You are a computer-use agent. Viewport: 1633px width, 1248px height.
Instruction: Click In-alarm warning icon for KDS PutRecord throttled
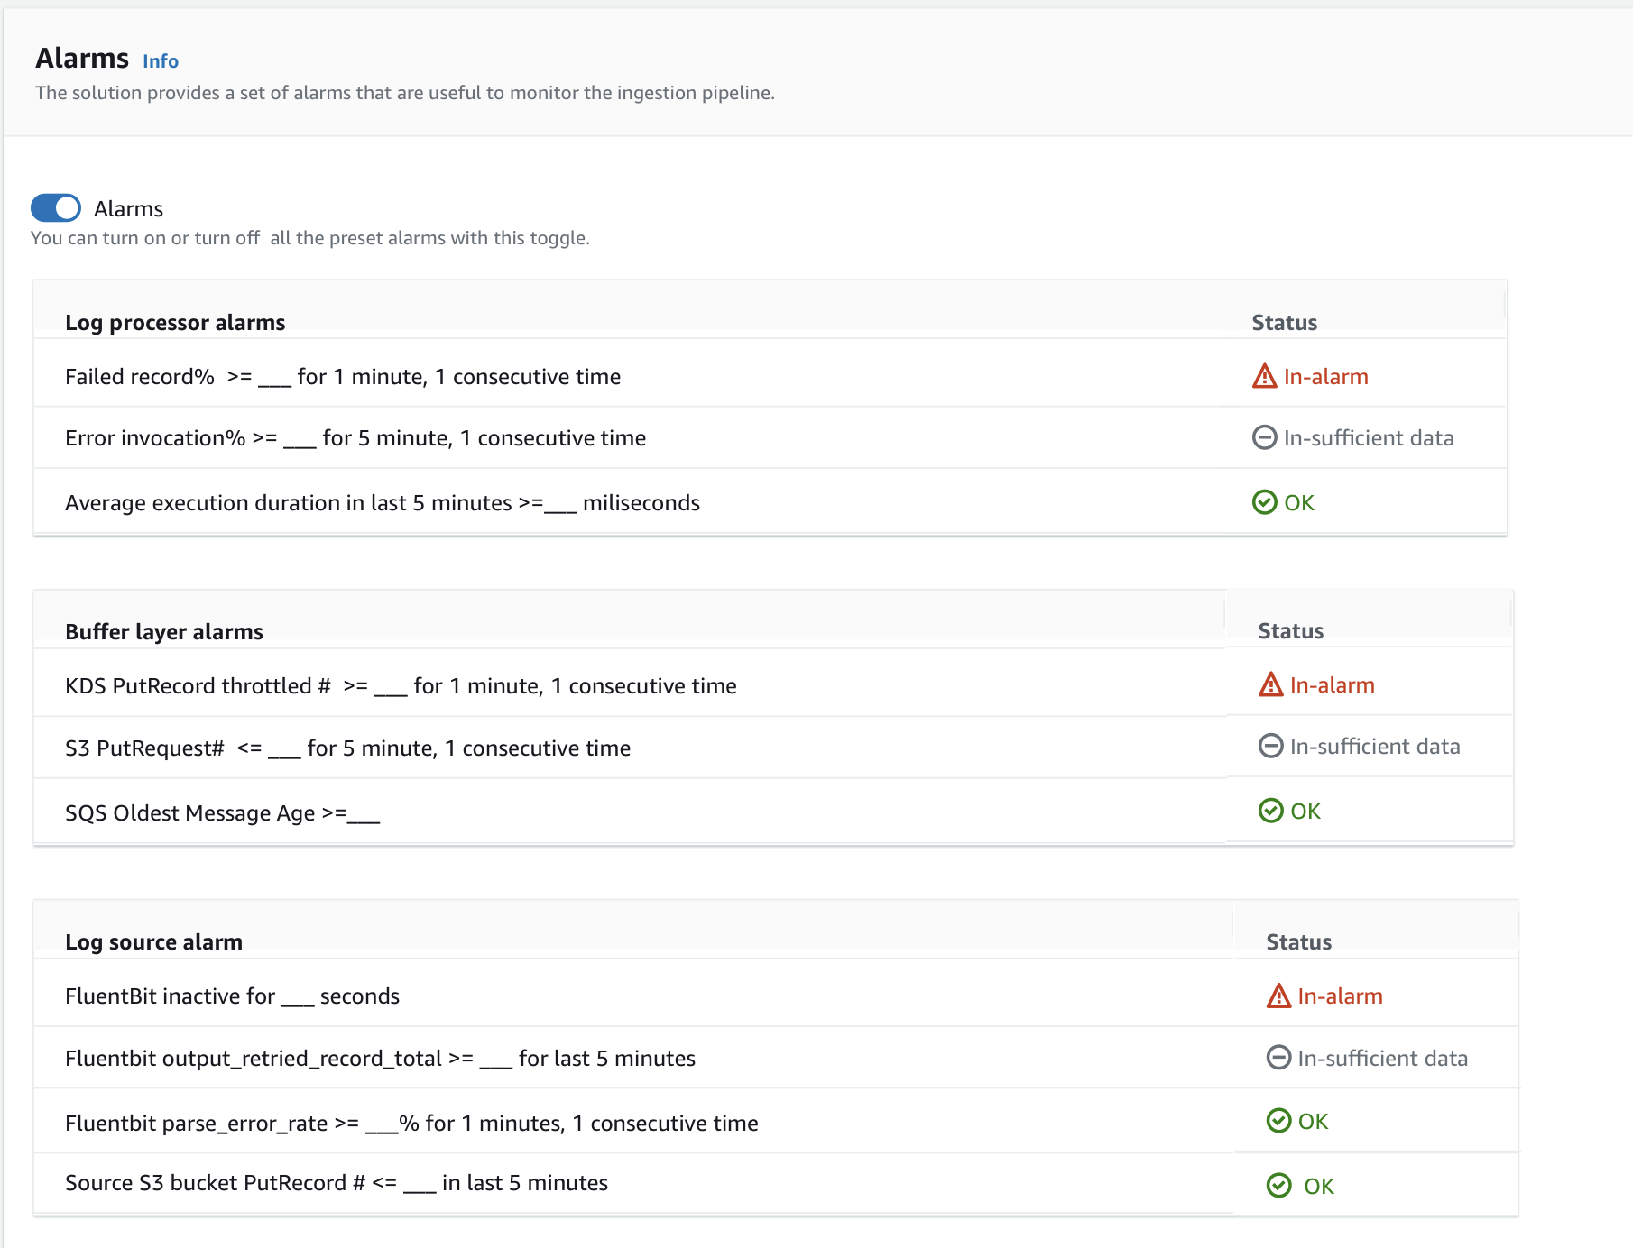point(1271,684)
